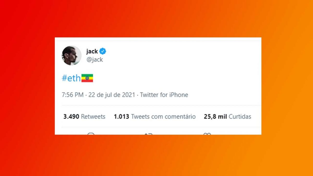Open the #eth hashtag
The height and width of the screenshot is (176, 313).
pyautogui.click(x=71, y=78)
